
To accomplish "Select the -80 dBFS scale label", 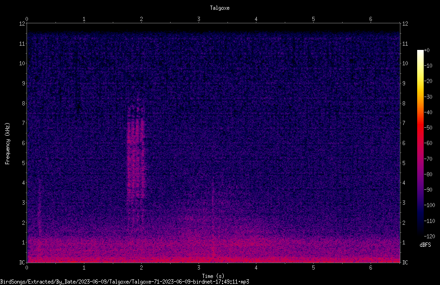I will point(428,174).
